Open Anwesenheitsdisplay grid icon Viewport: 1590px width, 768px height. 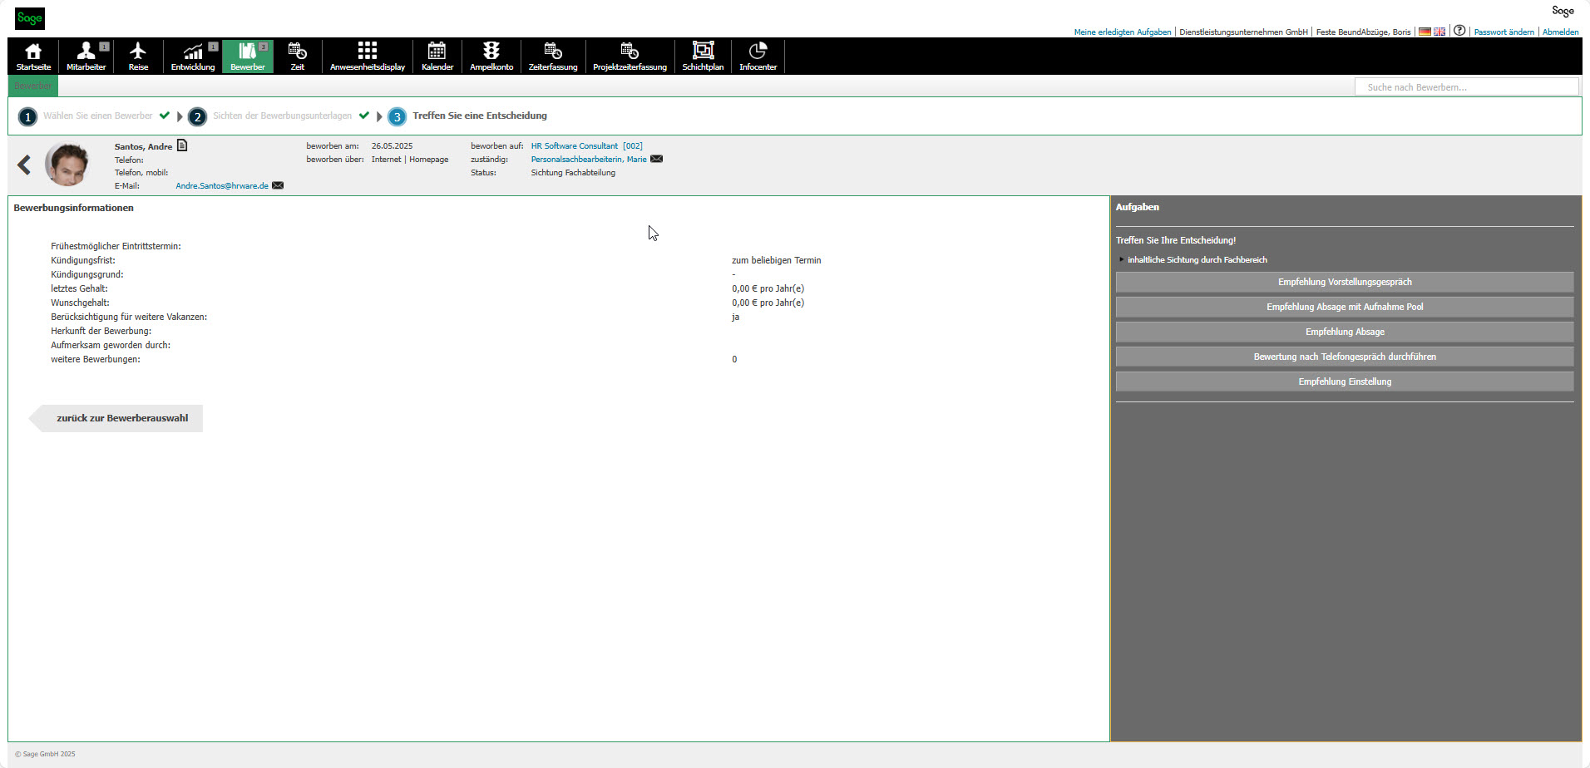tap(367, 56)
